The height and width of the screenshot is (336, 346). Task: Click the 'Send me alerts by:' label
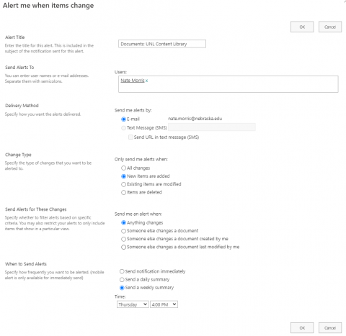133,110
